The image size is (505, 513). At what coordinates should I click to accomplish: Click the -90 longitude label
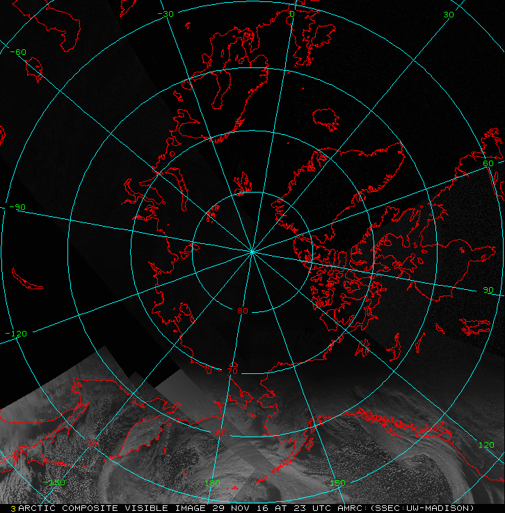[x=17, y=207]
